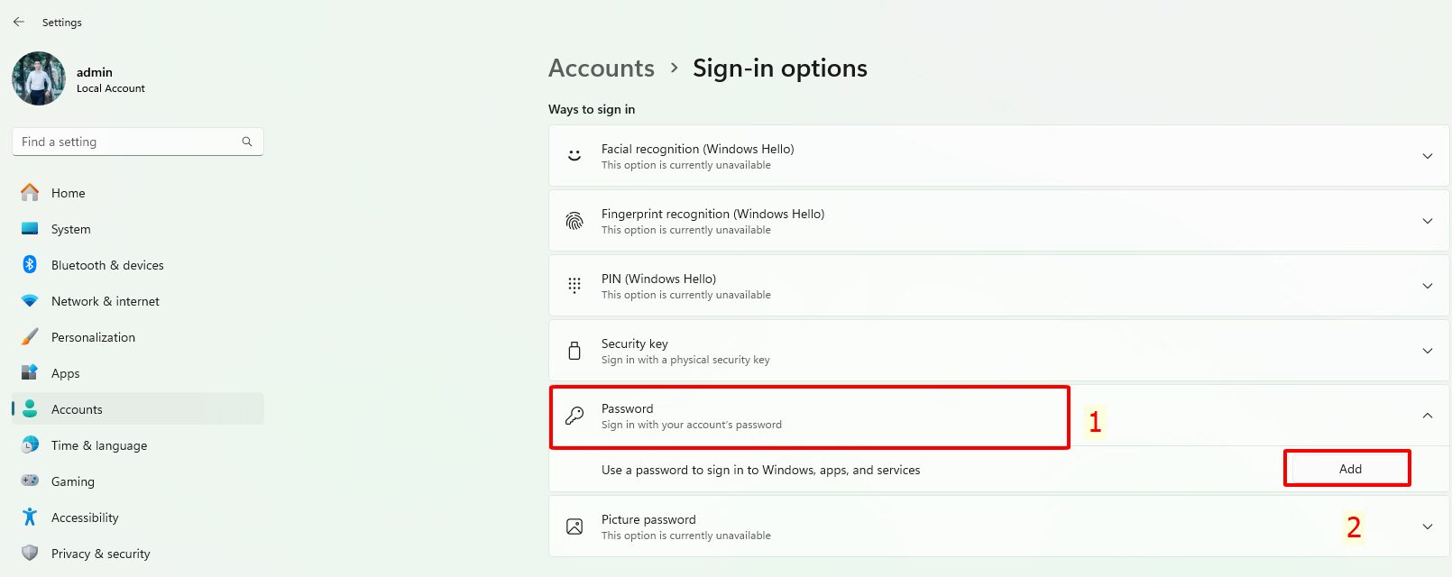1452x577 pixels.
Task: Open search by clicking magnifier icon
Action: (246, 142)
